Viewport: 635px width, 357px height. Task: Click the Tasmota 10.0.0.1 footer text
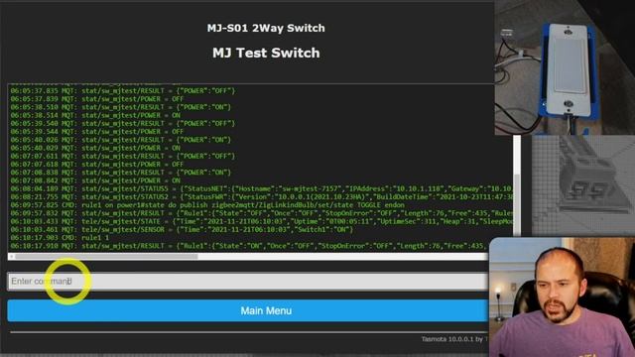[x=454, y=339]
